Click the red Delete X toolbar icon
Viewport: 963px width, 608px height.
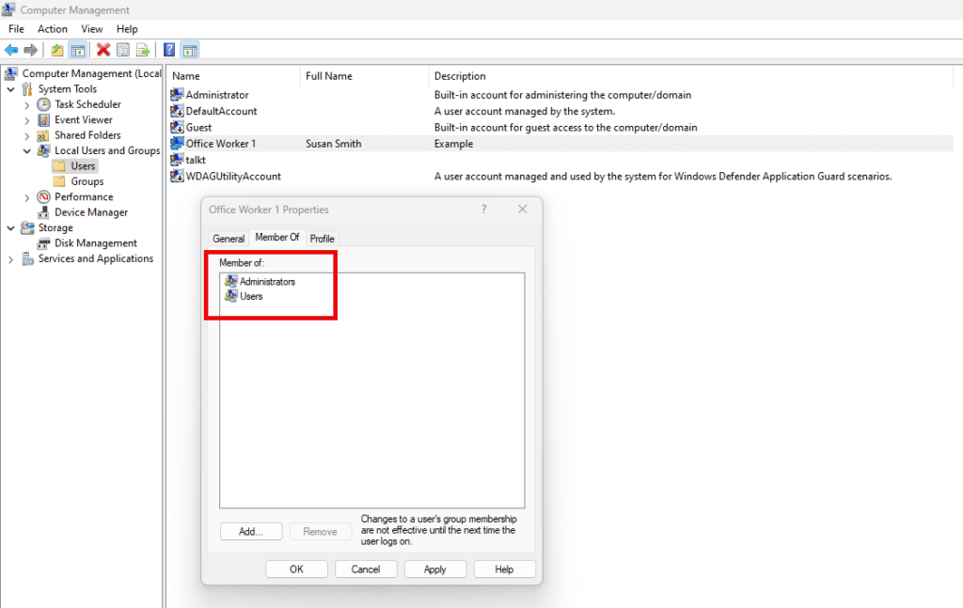coord(103,51)
